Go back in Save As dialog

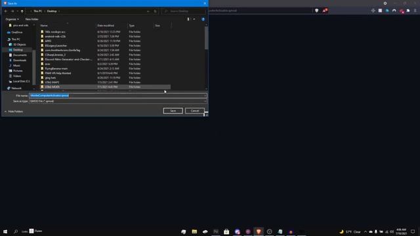click(x=6, y=11)
